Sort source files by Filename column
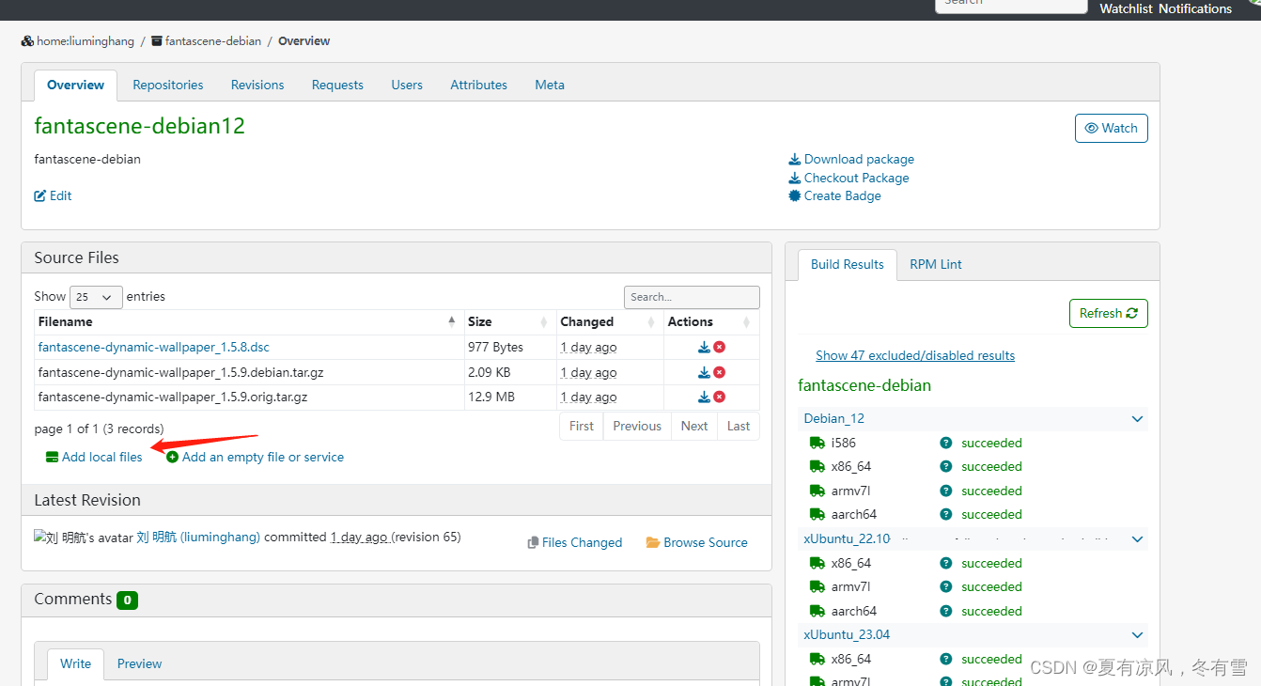This screenshot has width=1261, height=686. (249, 321)
